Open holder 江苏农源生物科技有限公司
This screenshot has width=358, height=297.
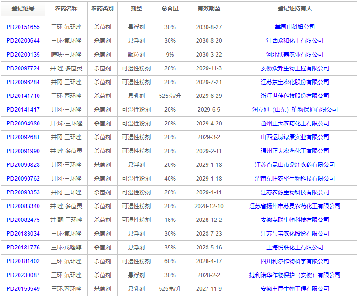coord(295,192)
